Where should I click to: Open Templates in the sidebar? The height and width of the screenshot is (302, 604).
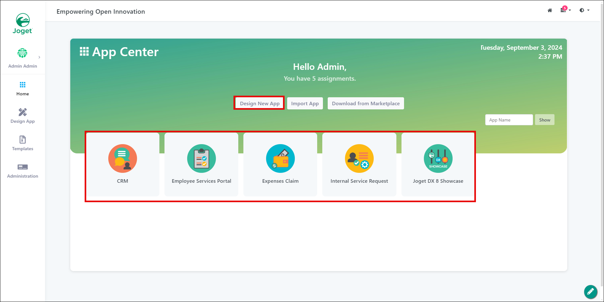click(23, 144)
